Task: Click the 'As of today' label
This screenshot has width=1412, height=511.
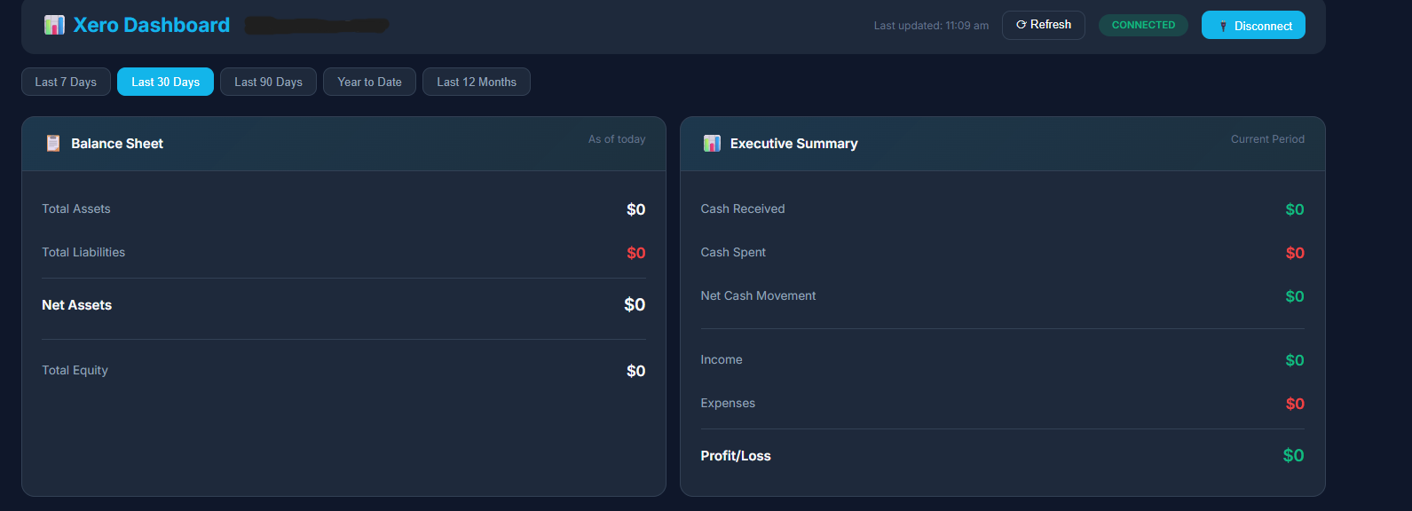Action: click(x=617, y=139)
